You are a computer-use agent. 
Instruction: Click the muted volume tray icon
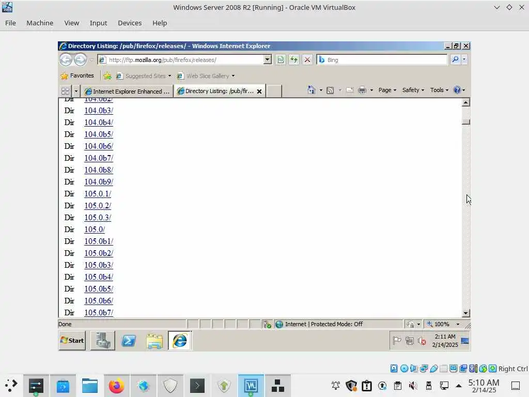pyautogui.click(x=422, y=341)
